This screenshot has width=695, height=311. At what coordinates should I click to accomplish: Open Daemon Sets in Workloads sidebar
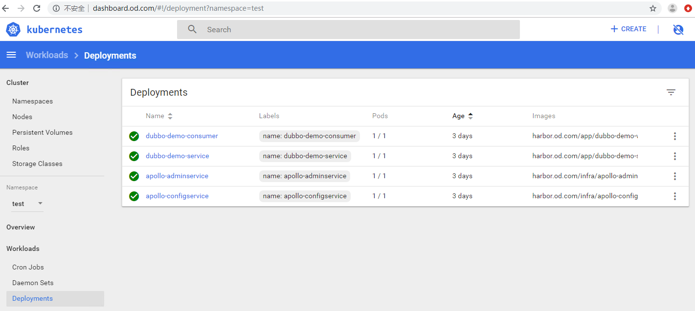33,283
